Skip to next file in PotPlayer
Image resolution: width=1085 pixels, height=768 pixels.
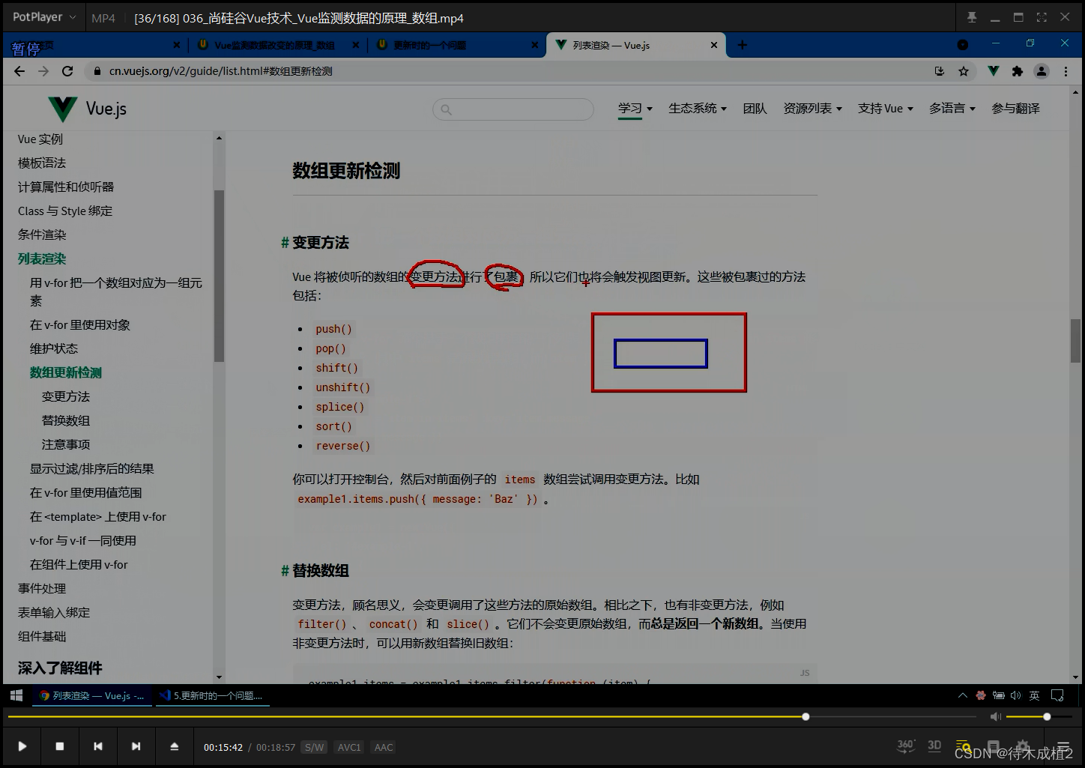click(136, 746)
